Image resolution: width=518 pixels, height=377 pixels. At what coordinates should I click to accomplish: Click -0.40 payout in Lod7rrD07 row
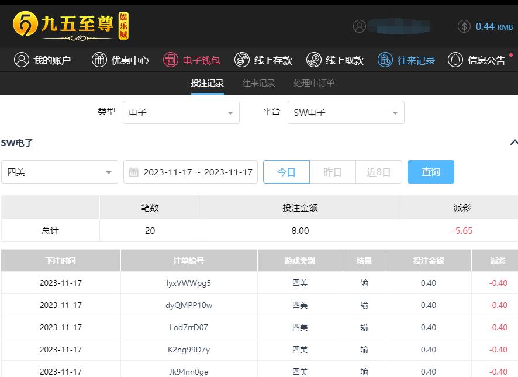tap(498, 327)
